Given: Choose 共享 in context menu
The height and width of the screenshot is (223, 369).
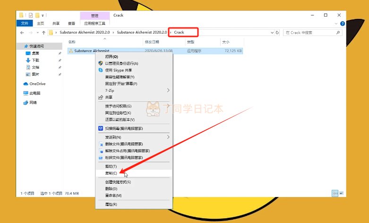Looking at the screenshot, I should tap(134, 97).
